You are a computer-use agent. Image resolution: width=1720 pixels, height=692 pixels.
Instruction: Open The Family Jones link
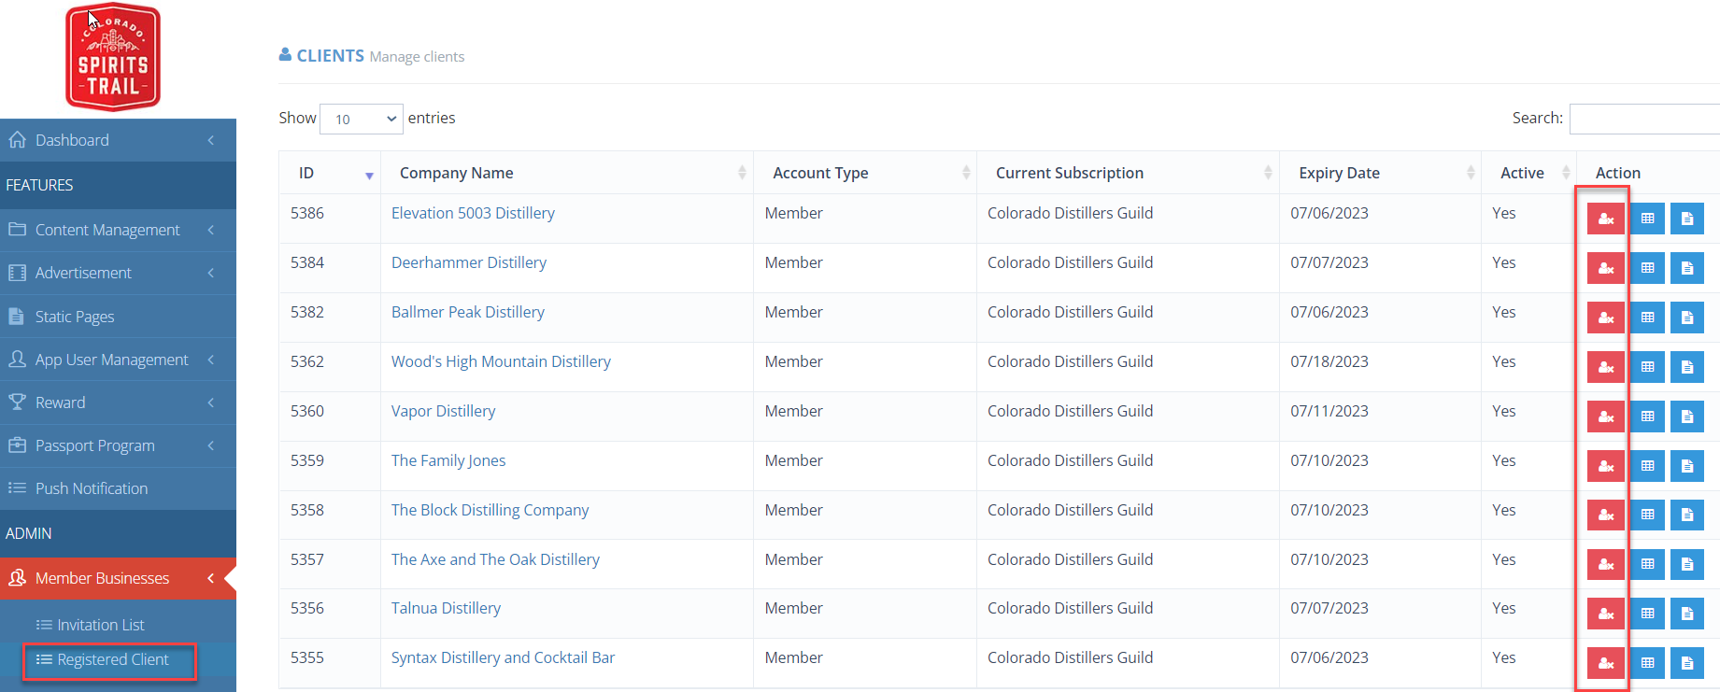(448, 460)
